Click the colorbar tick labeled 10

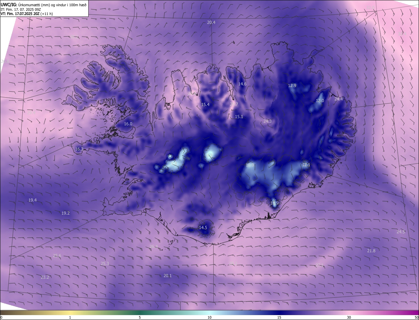click(x=209, y=317)
